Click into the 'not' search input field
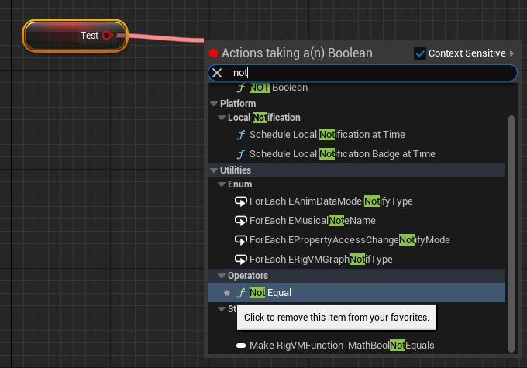This screenshot has height=368, width=527. (x=363, y=73)
